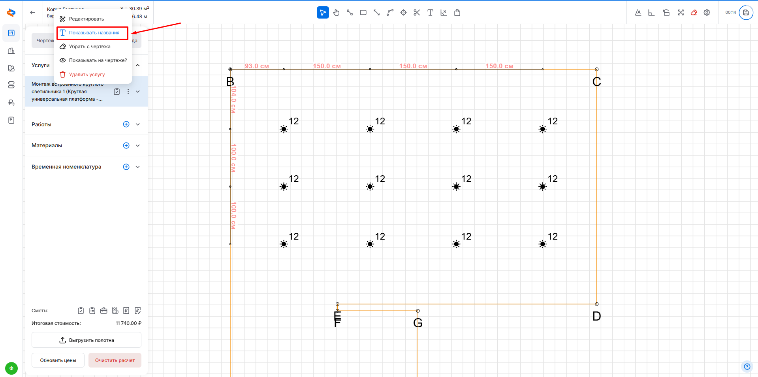Click the save icon at top right
Screen dimensions: 758x377
pos(746,13)
